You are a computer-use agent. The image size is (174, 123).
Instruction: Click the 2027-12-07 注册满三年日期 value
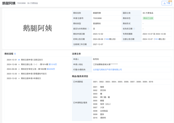[98, 44]
